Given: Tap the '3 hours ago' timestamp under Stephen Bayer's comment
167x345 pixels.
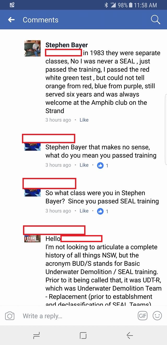Looking at the screenshot, I should pyautogui.click(x=58, y=120).
